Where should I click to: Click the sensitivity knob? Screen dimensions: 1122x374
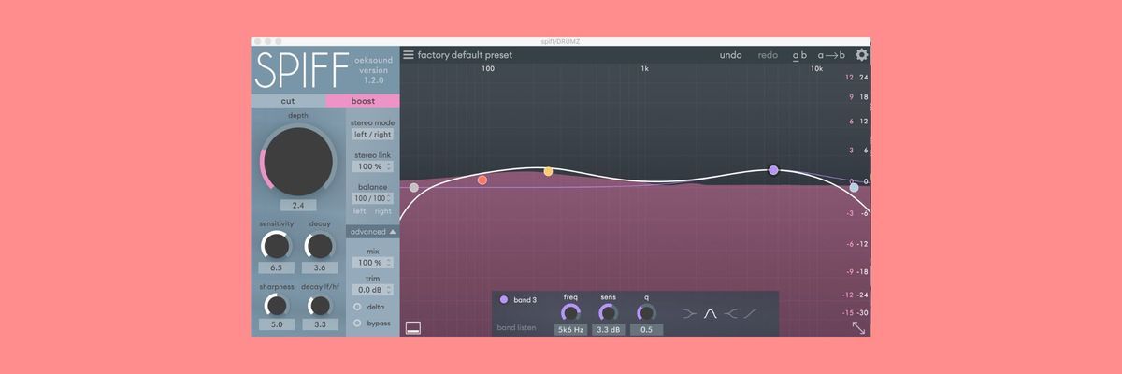click(276, 246)
